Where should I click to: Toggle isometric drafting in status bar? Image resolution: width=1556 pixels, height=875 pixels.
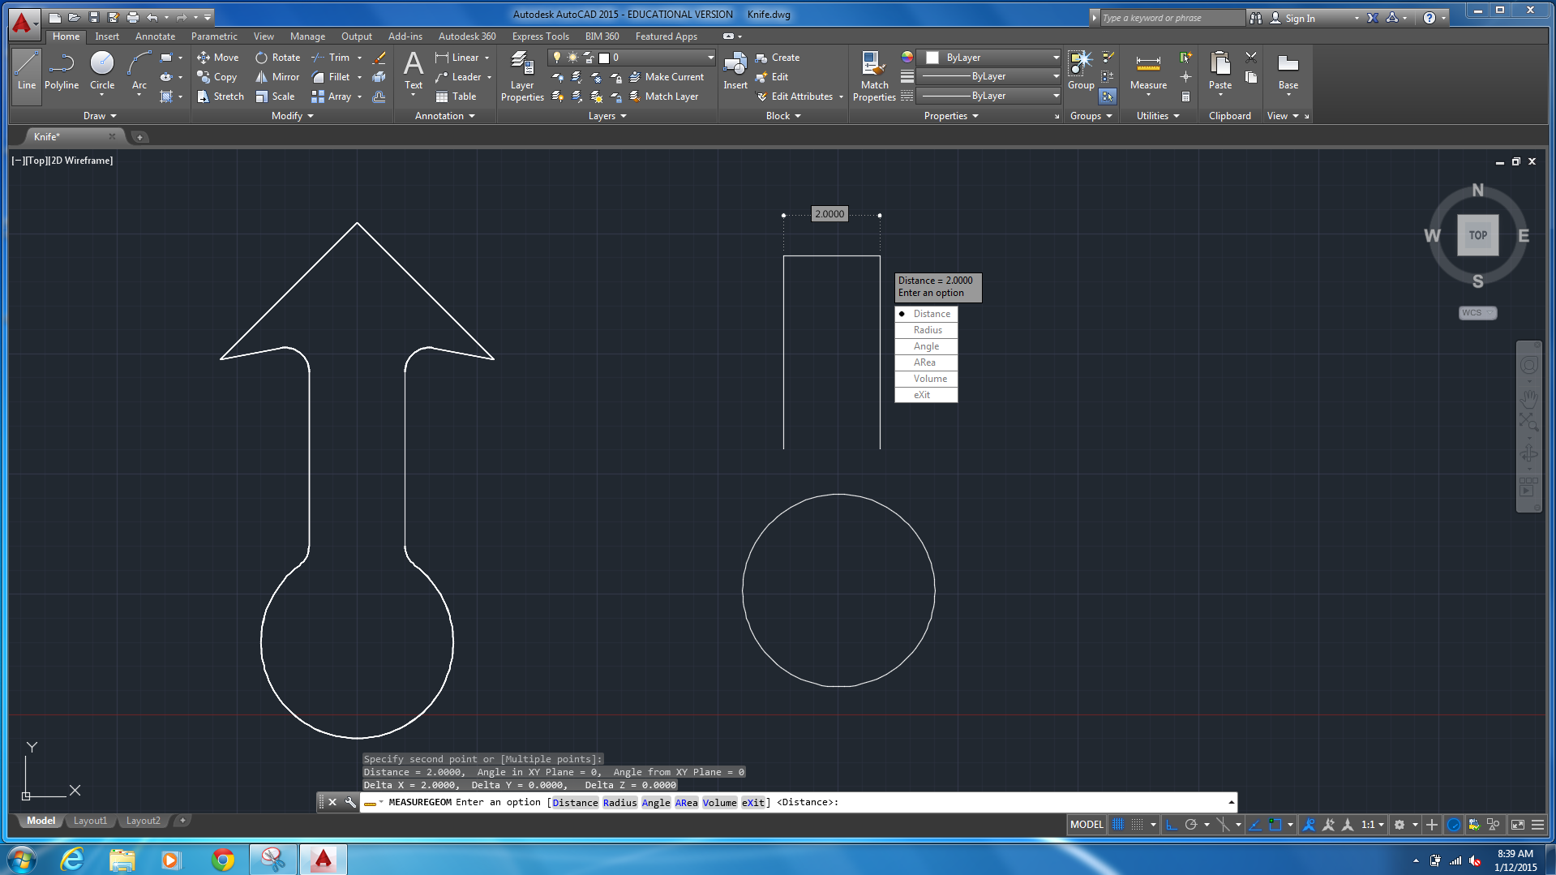point(1223,825)
